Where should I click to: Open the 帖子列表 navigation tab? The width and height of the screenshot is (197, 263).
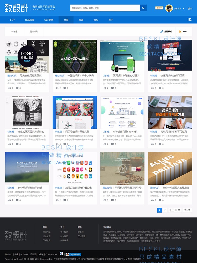[x=49, y=20]
